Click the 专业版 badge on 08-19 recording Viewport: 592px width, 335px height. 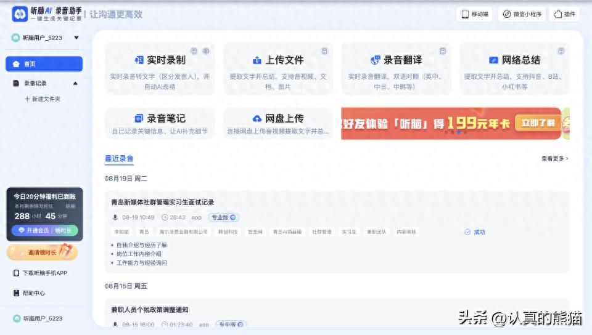(223, 217)
